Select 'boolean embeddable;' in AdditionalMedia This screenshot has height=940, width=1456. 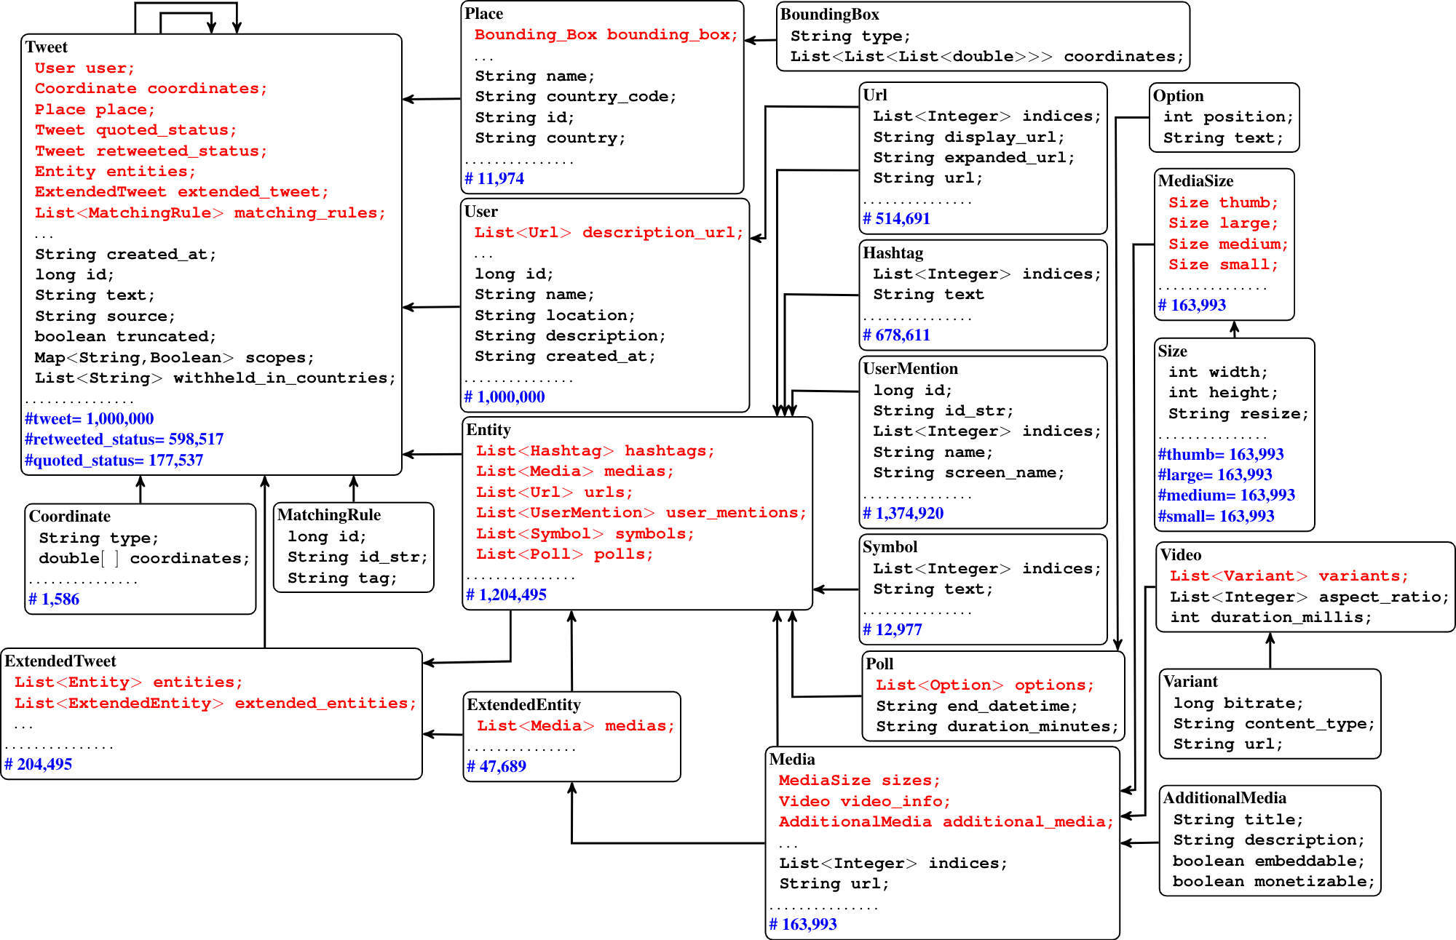1268,861
